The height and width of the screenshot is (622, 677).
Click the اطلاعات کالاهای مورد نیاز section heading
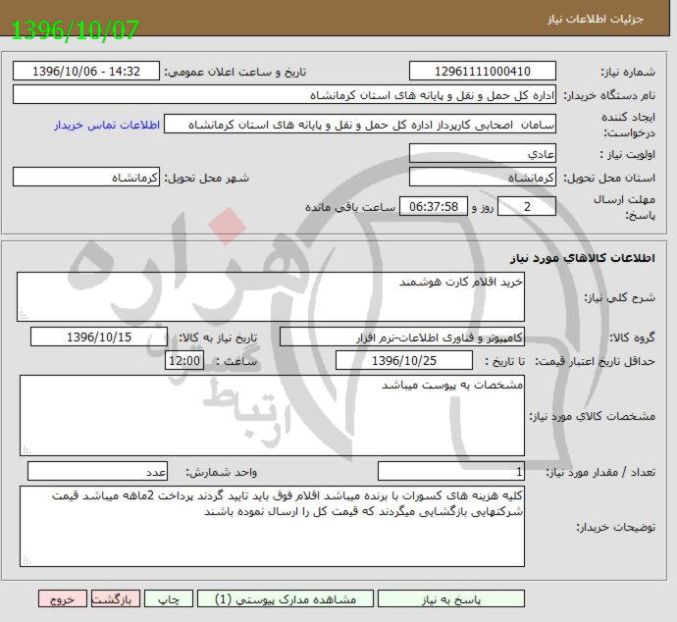pyautogui.click(x=583, y=258)
